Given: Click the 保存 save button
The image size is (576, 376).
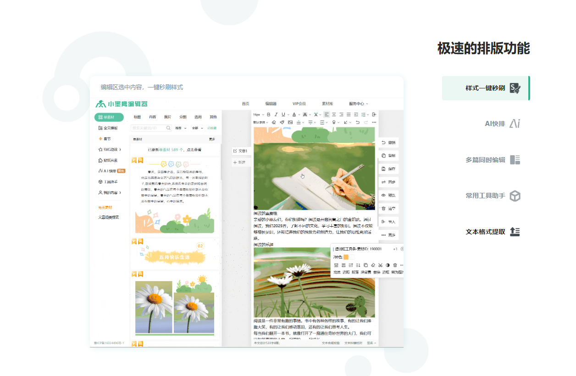Looking at the screenshot, I should coord(388,169).
